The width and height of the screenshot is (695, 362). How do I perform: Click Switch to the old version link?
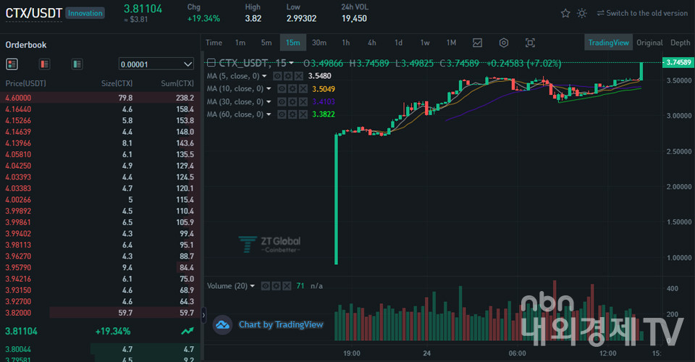(x=646, y=13)
